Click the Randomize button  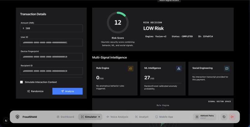(35, 91)
